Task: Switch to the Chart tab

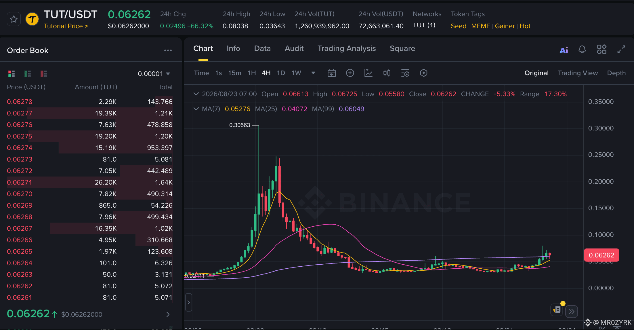Action: click(203, 49)
